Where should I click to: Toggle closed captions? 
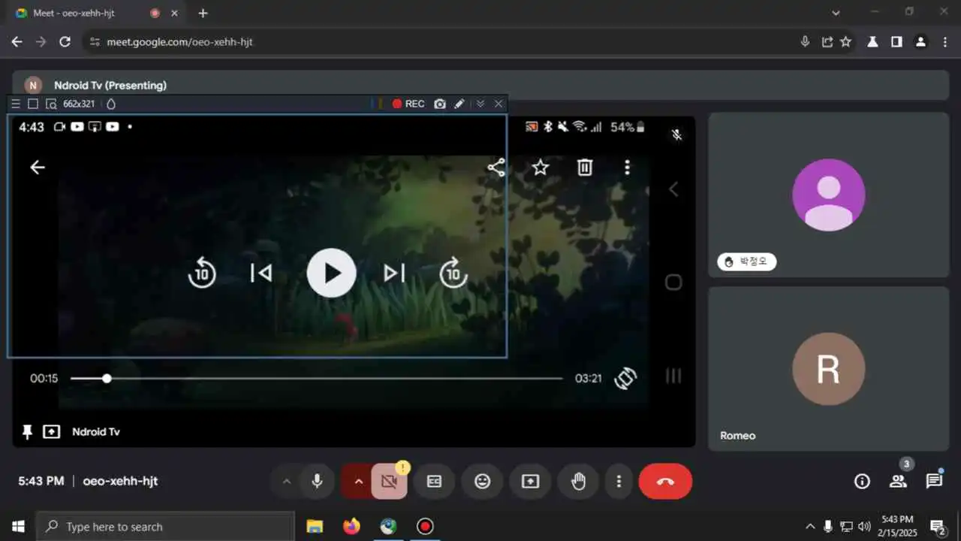tap(434, 482)
